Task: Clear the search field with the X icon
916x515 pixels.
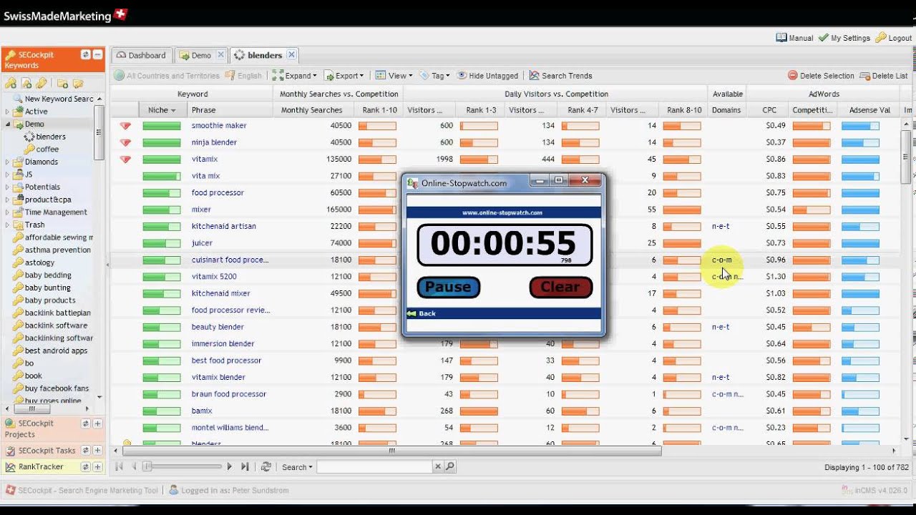Action: [x=438, y=466]
